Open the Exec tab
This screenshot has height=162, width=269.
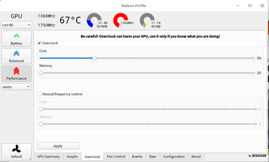click(x=153, y=156)
